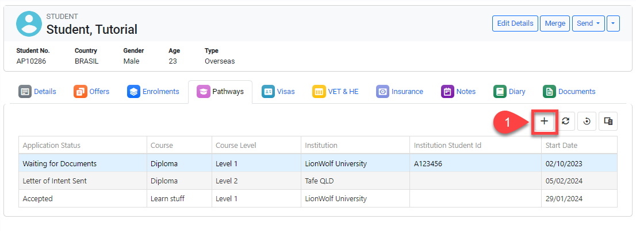Click the Merge button
Viewport: 636px width, 231px height.
555,24
